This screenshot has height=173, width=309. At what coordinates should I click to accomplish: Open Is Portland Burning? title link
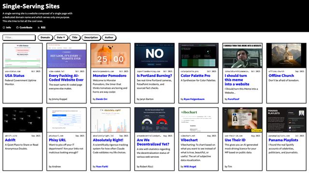coord(154,75)
